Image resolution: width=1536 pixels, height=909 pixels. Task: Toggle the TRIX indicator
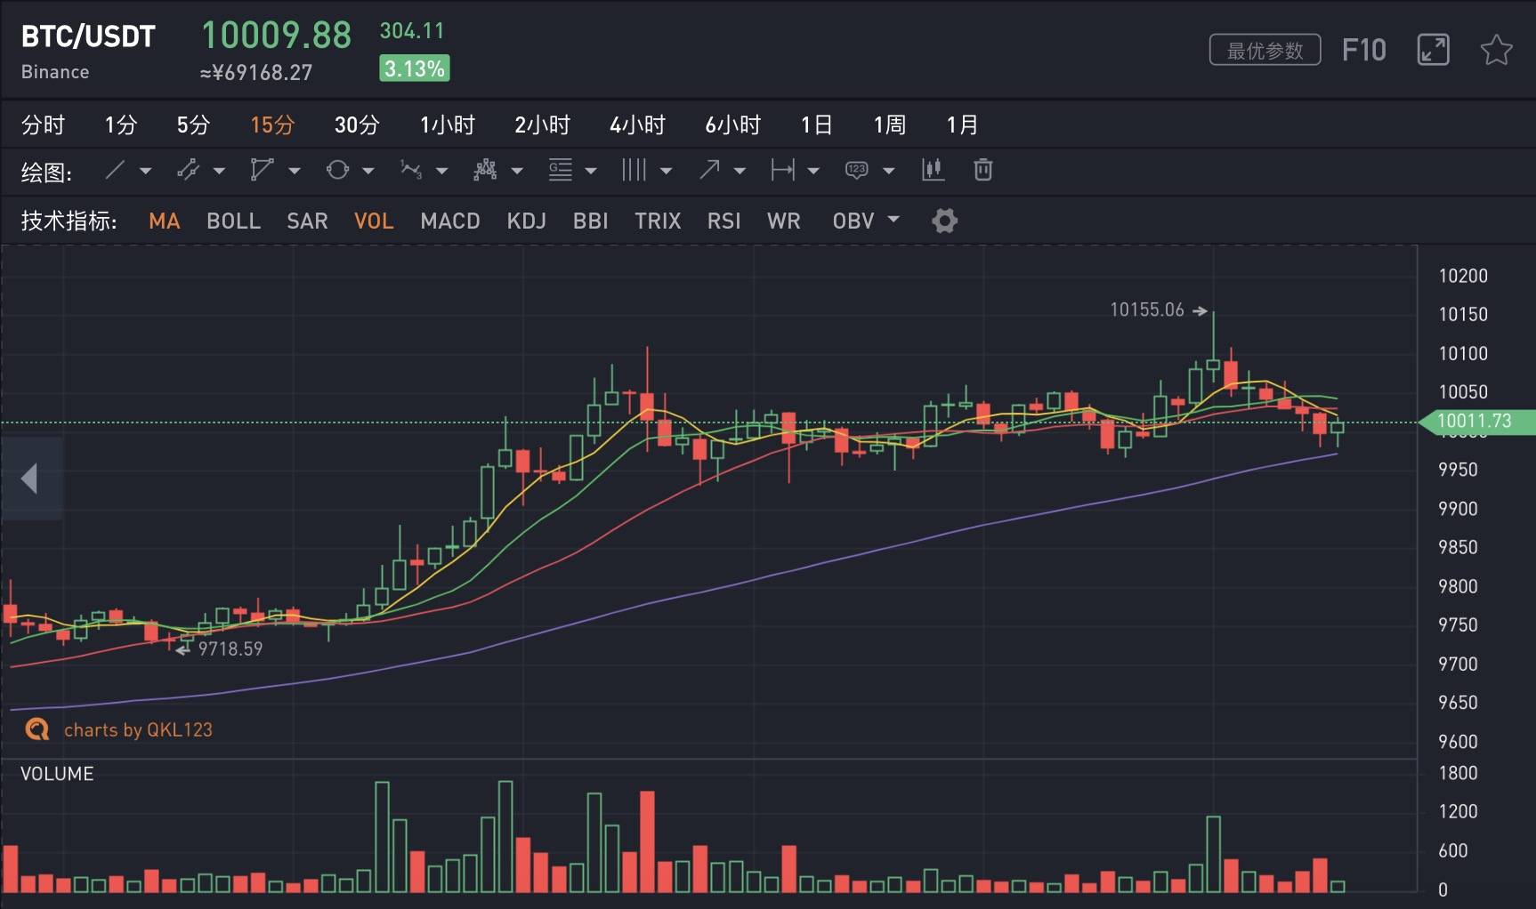point(658,221)
